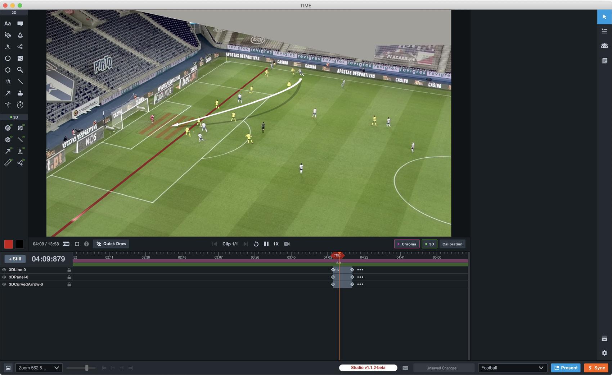Open more options for 3DPanel-0 clip
The height and width of the screenshot is (375, 612).
pyautogui.click(x=360, y=277)
